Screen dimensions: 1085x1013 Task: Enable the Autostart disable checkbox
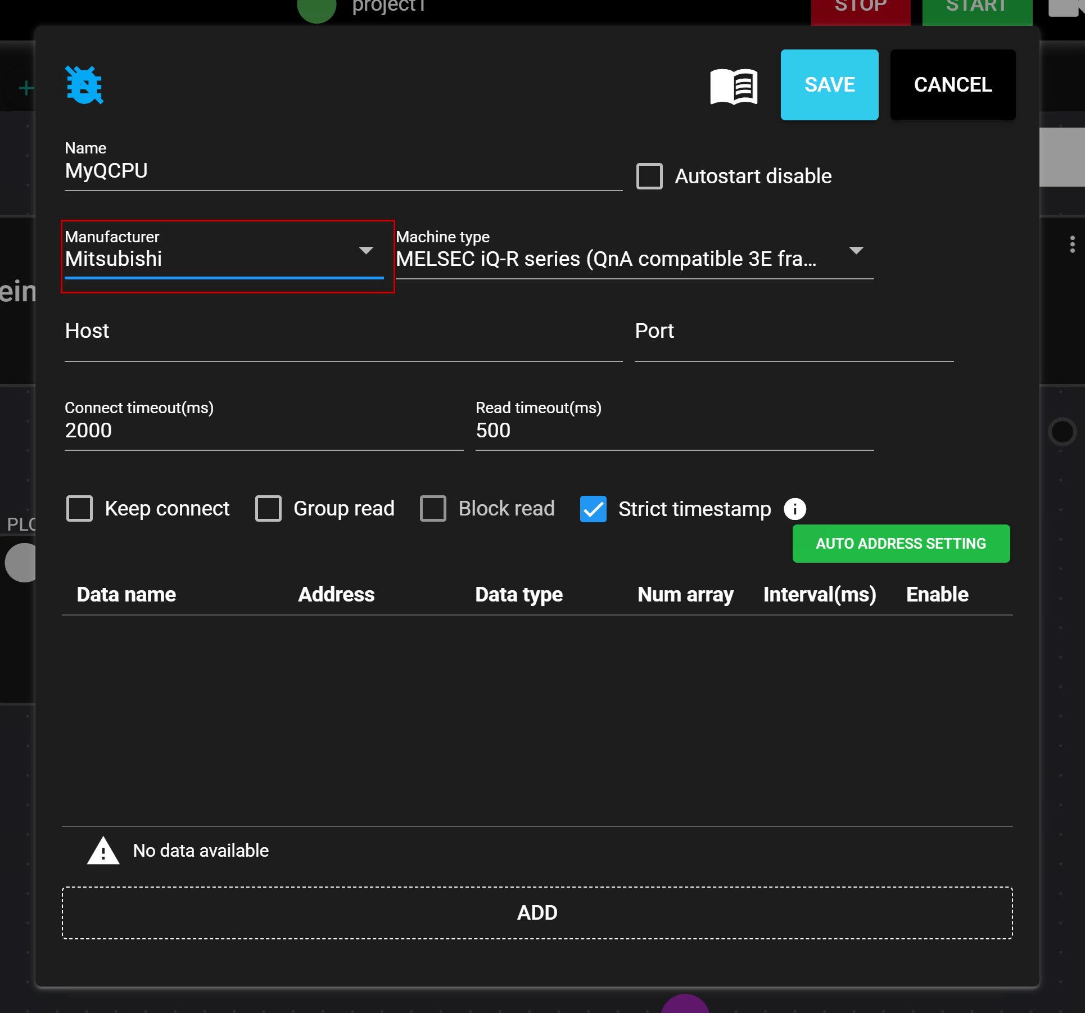649,177
